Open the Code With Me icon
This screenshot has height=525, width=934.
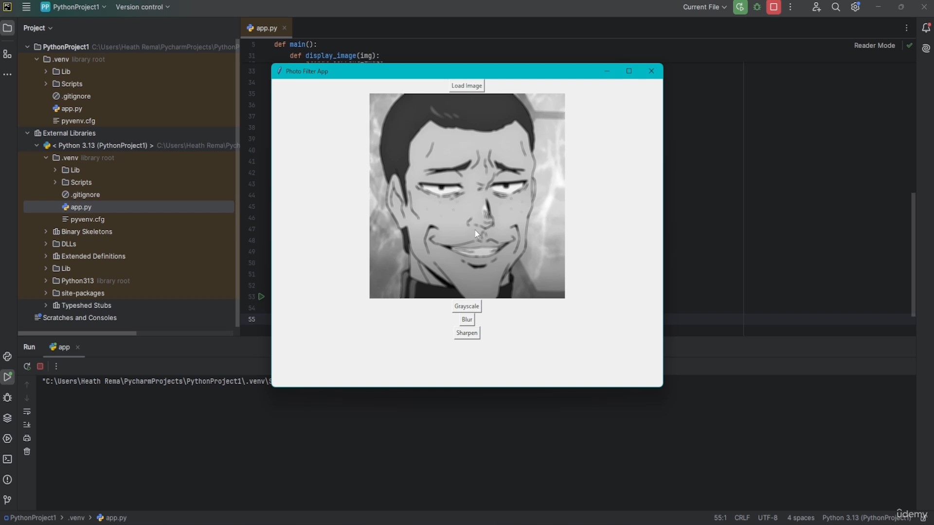816,7
